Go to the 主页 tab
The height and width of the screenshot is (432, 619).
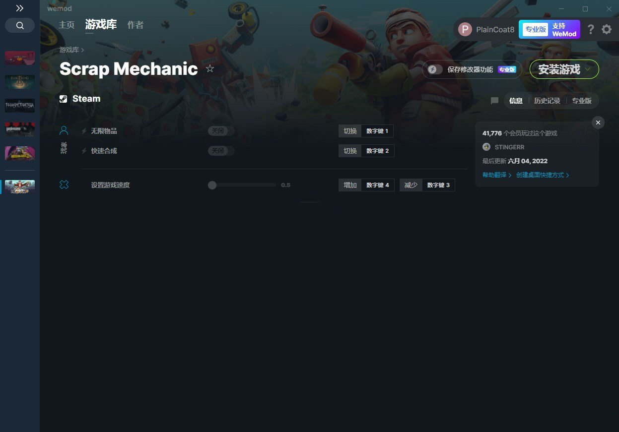click(67, 25)
